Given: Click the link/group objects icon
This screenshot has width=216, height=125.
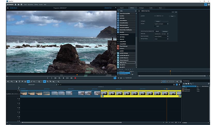Looking at the screenshot, I should (x=31, y=82).
